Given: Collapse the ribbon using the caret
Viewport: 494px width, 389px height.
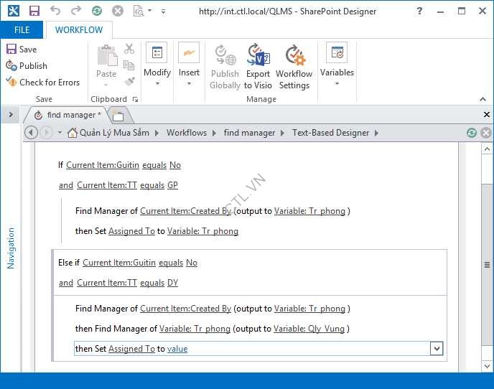Looking at the screenshot, I should point(483,99).
